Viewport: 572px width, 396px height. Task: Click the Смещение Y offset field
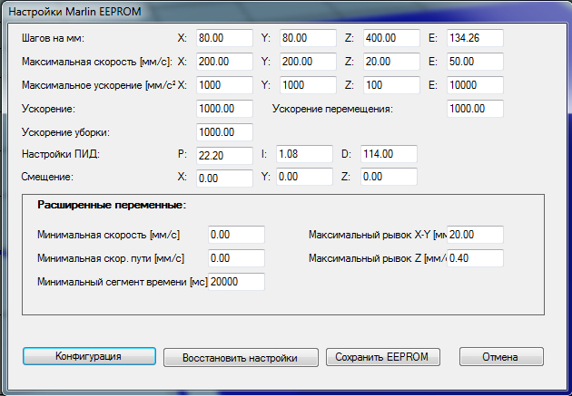(304, 178)
